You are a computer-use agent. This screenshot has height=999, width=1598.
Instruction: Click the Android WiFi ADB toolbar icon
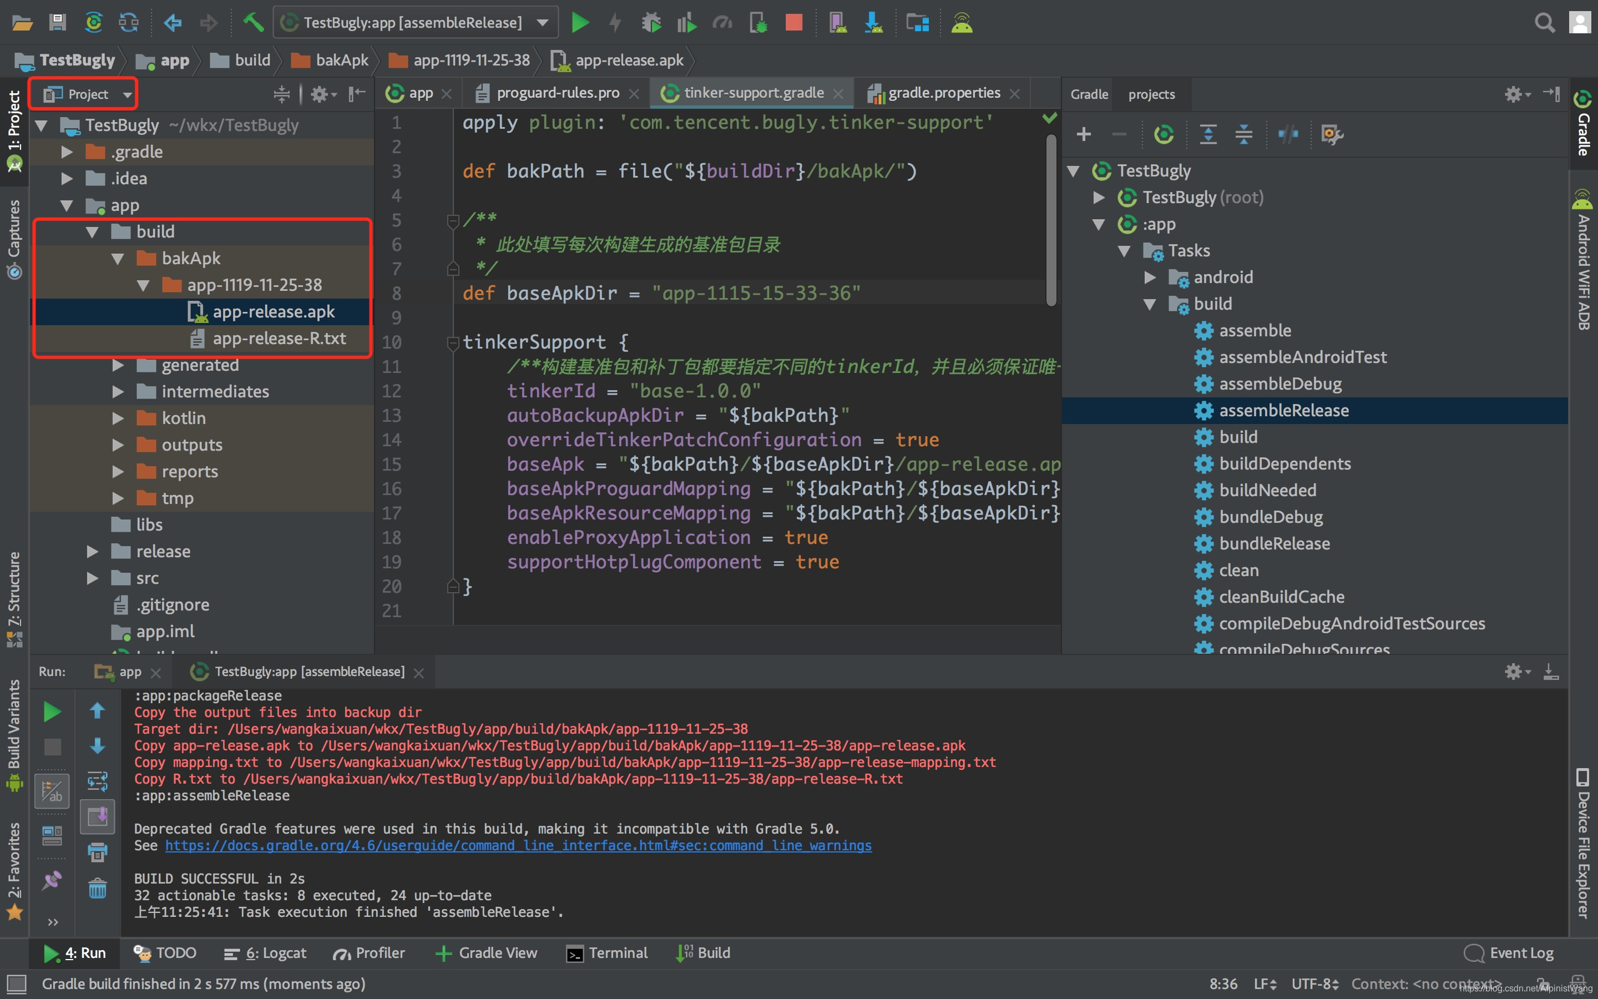click(962, 23)
